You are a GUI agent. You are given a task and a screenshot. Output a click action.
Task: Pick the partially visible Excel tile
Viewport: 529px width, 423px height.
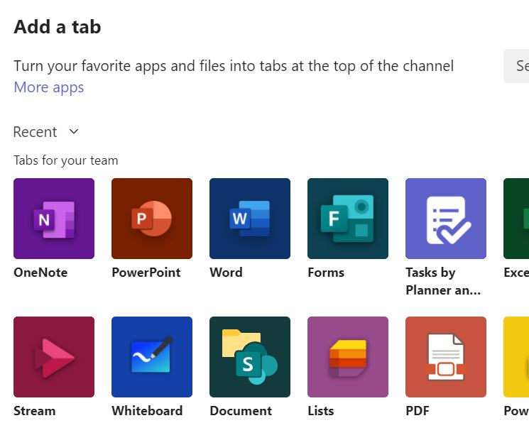517,219
